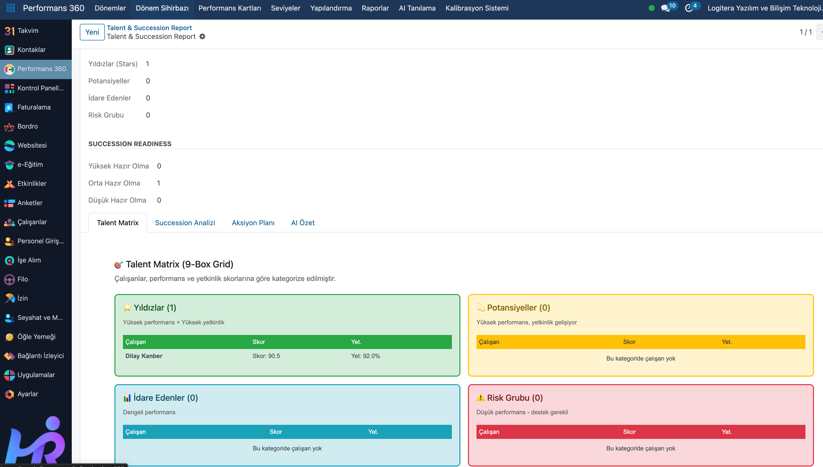Click the gear icon next to report title
This screenshot has height=467, width=823.
202,37
